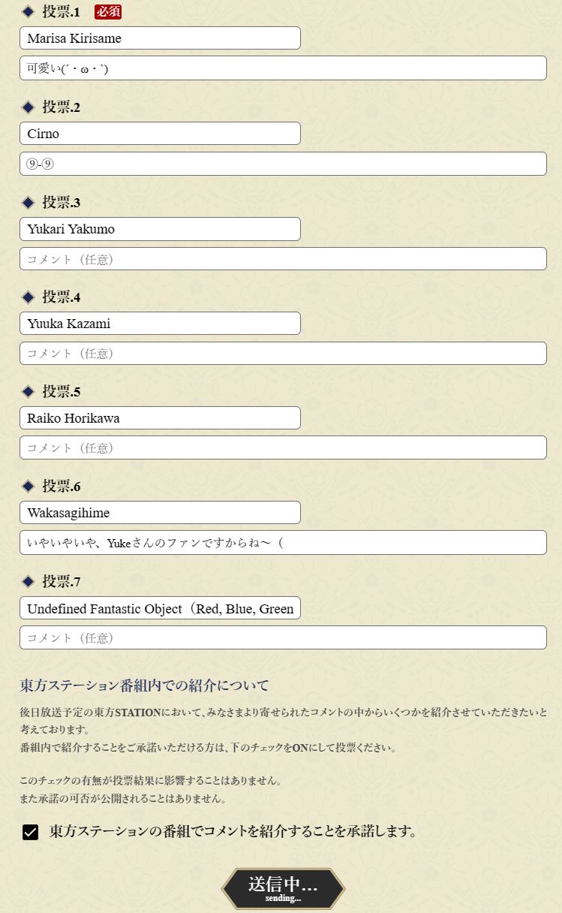The width and height of the screenshot is (562, 913).
Task: Click the Raiko Horikawa name field
Action: [x=160, y=418]
